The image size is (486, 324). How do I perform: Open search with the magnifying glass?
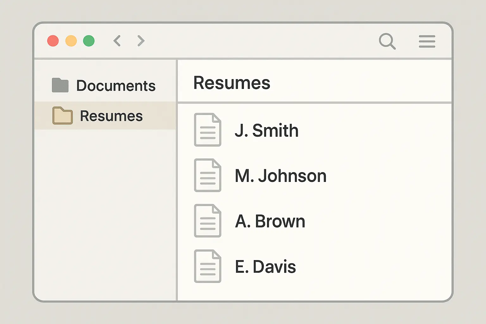[387, 41]
